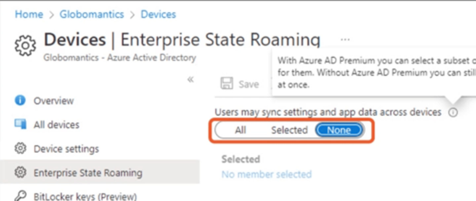476x201 pixels.
Task: Click the Overview info icon
Action: (x=20, y=100)
